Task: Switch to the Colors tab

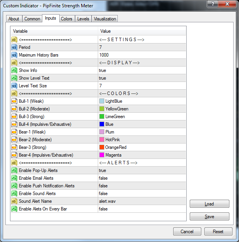Action: [x=67, y=19]
